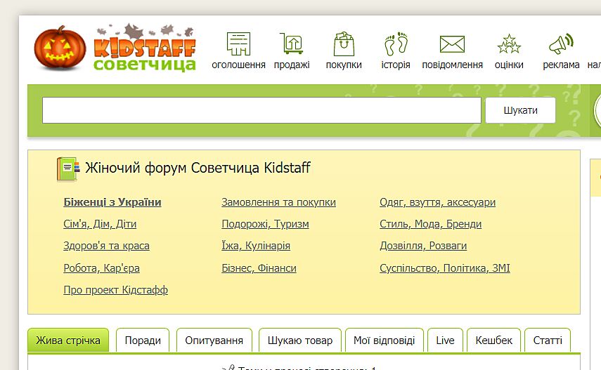
Task: Open the Біженці з України link
Action: coord(112,202)
